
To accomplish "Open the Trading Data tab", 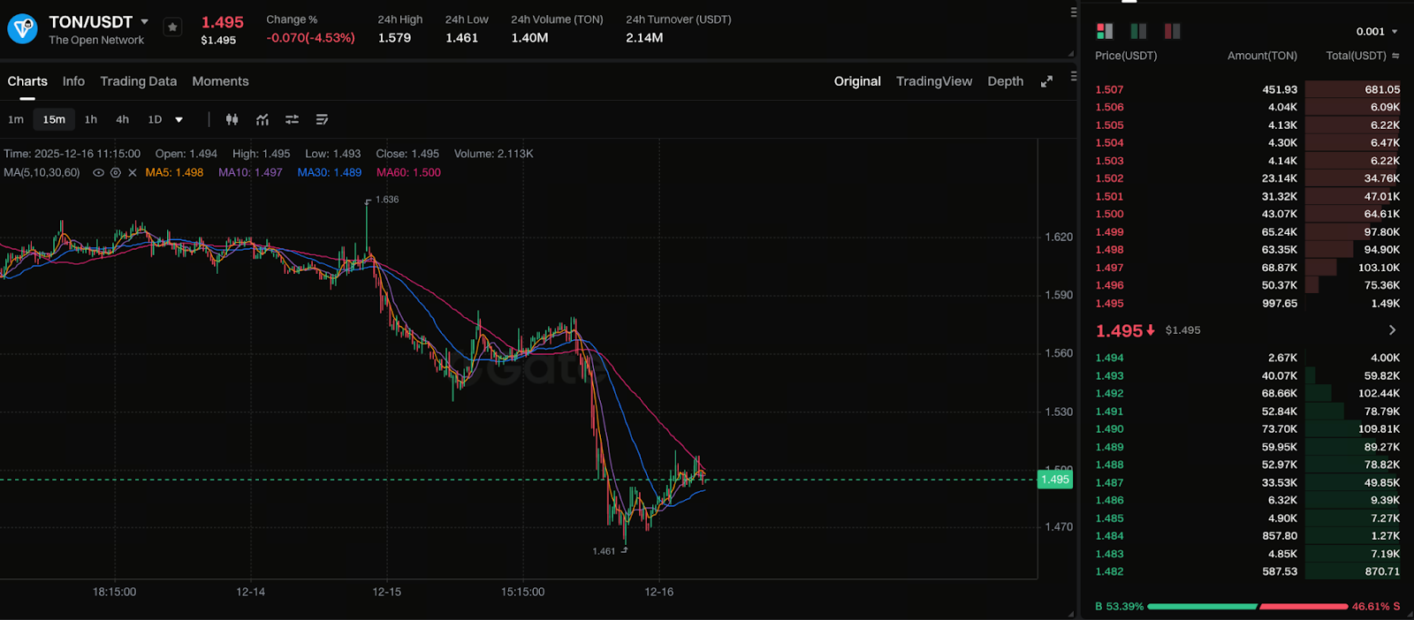I will (x=138, y=81).
